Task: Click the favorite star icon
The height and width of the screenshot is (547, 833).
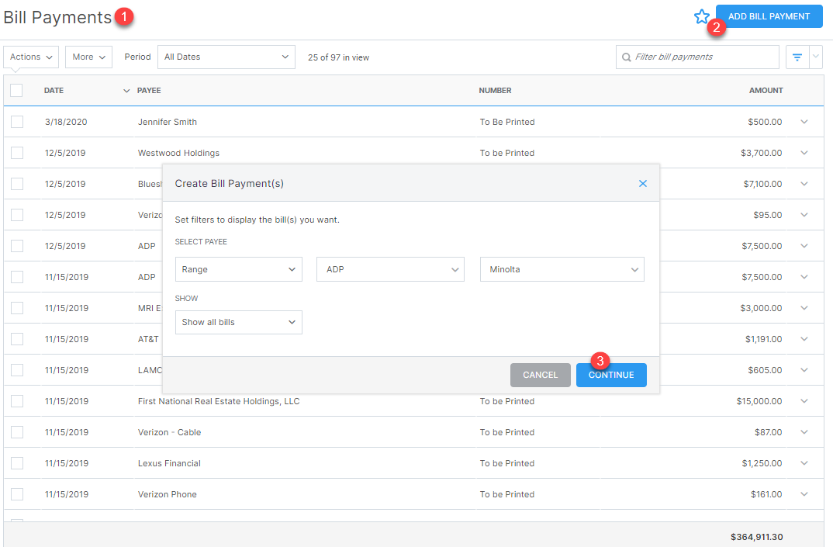Action: [701, 16]
